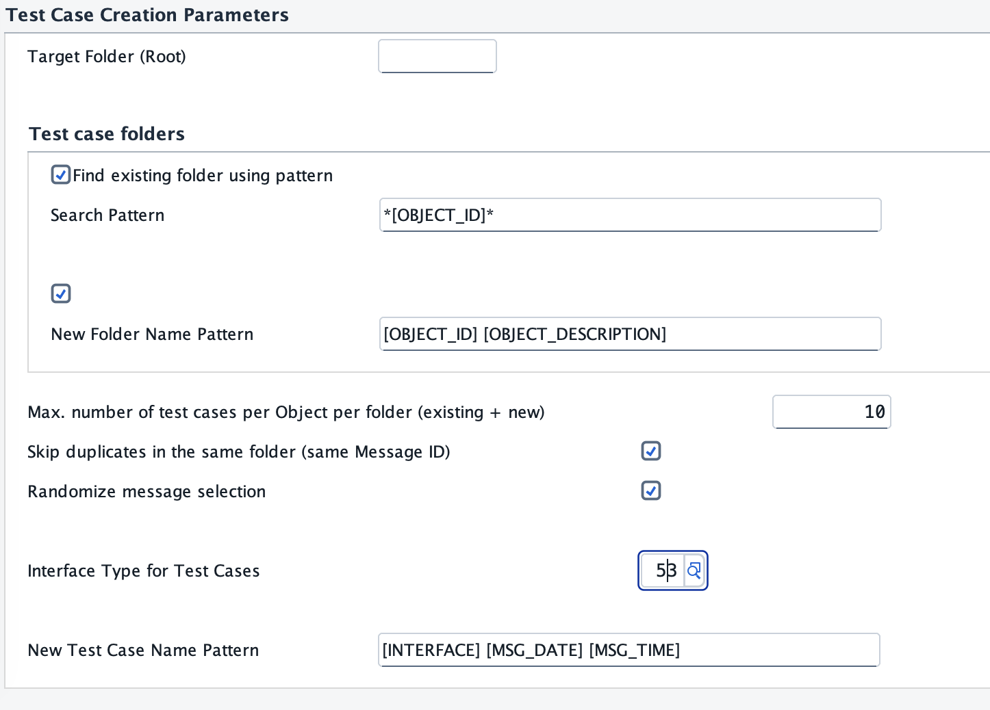Click the Skip duplicates in the same folder label

(x=238, y=452)
